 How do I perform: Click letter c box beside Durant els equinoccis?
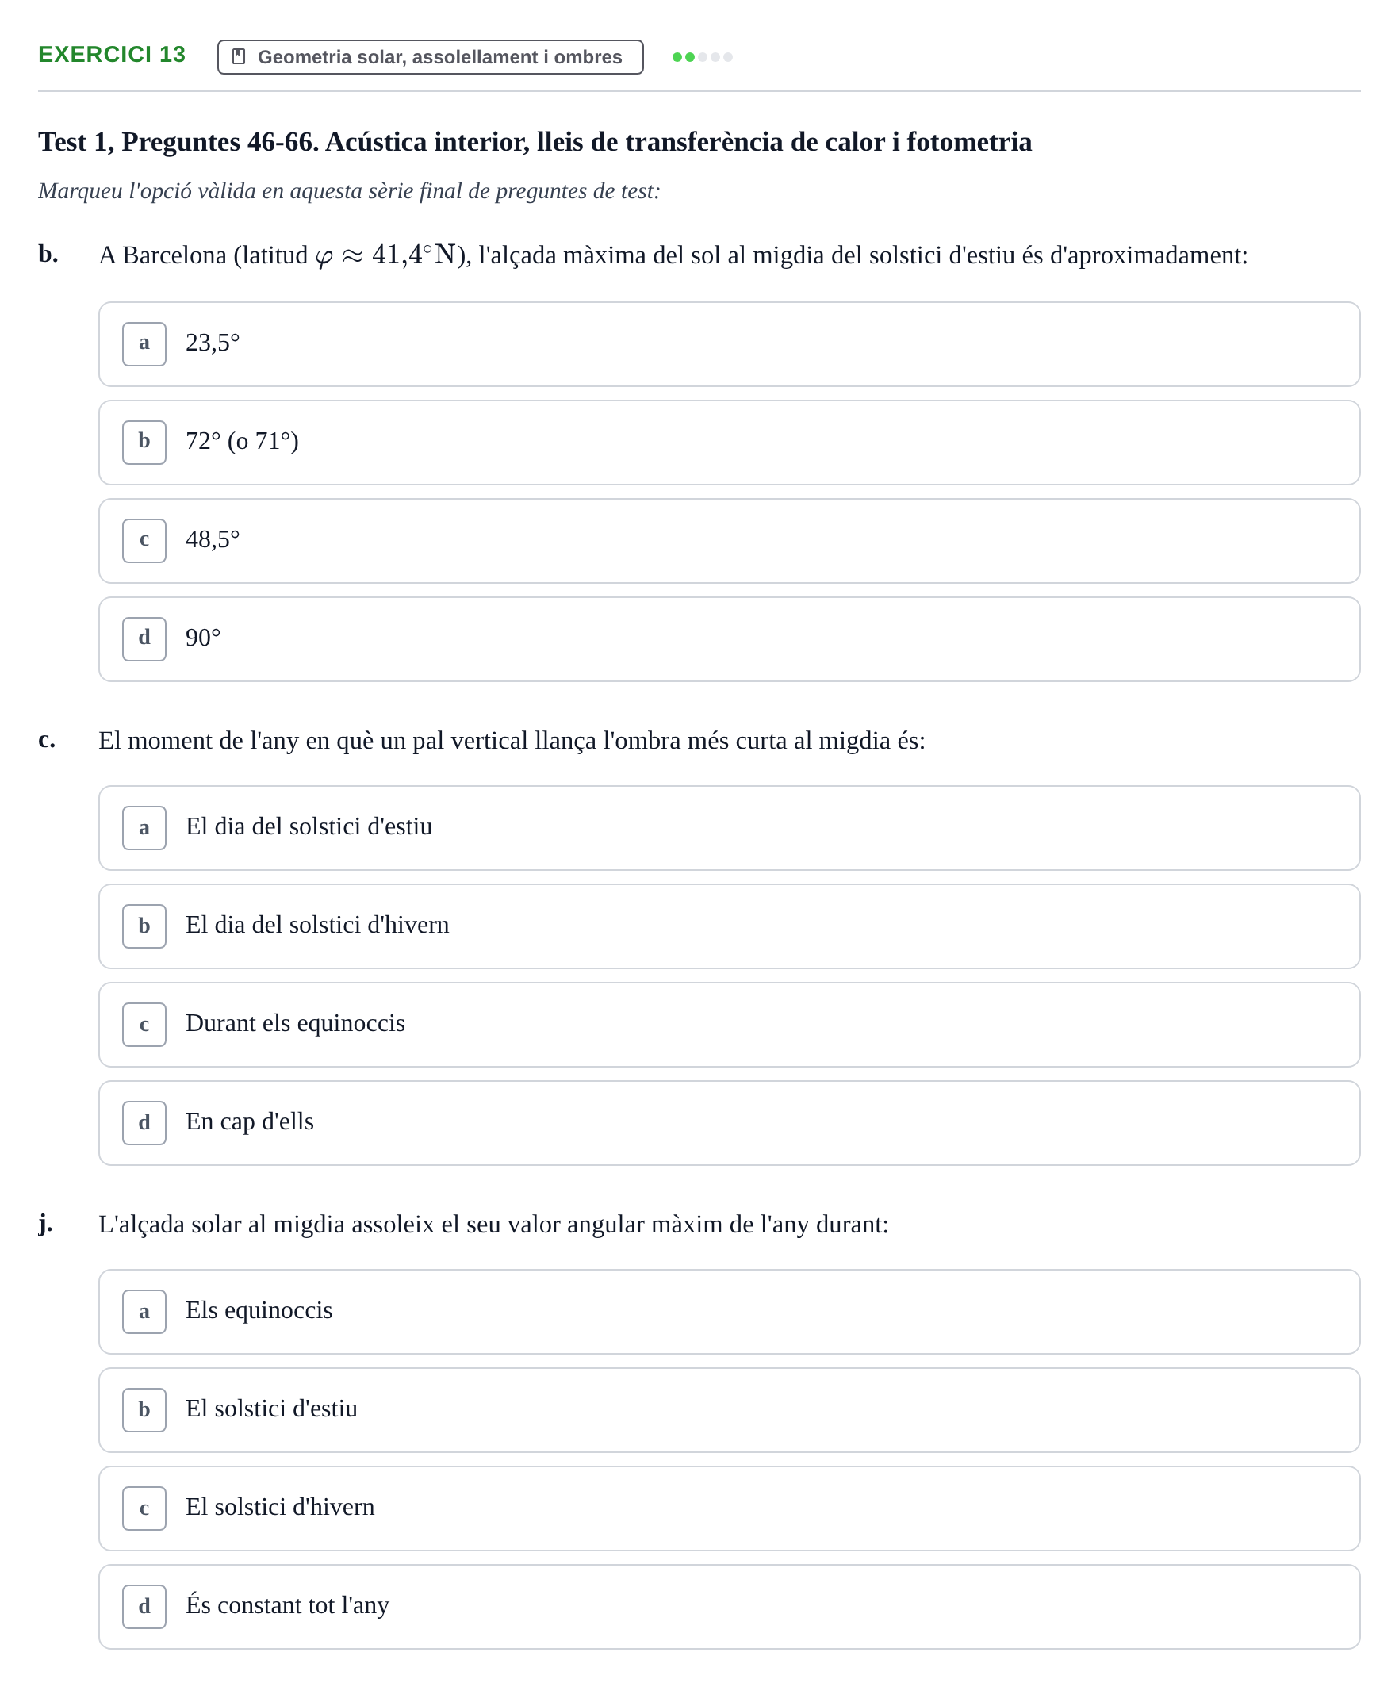[x=144, y=1024]
